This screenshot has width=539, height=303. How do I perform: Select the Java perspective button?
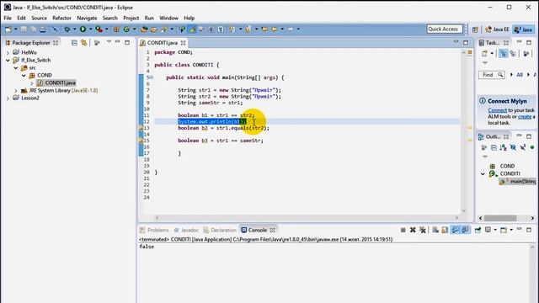(523, 29)
